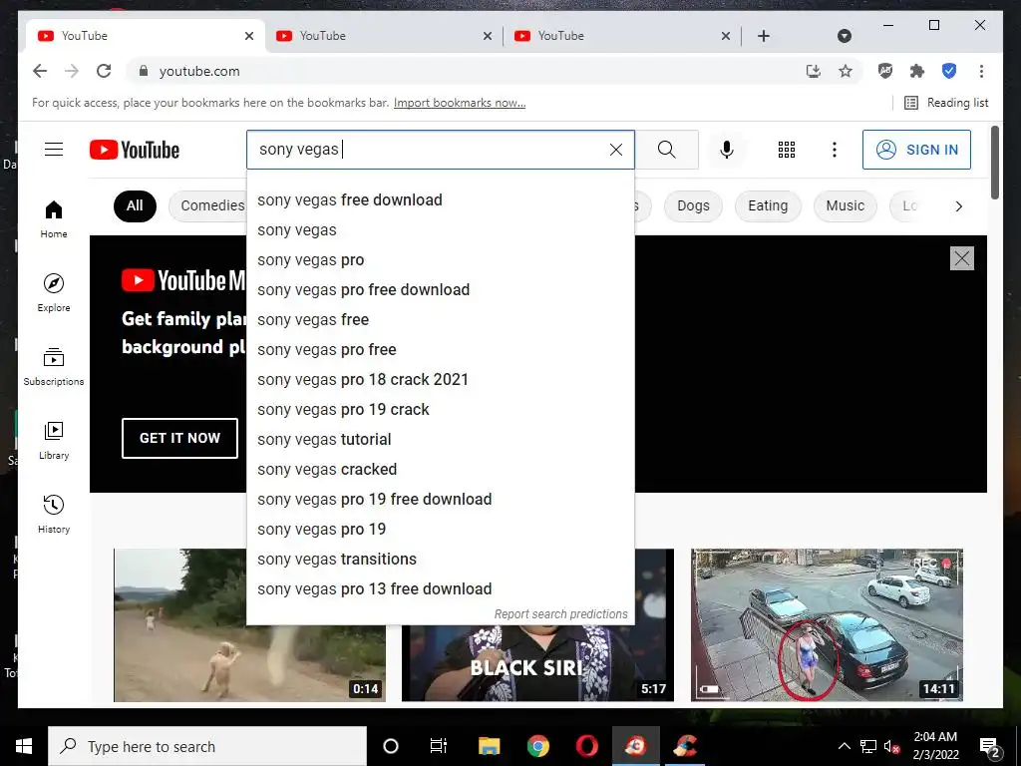The height and width of the screenshot is (766, 1021).
Task: Open the Windows Start menu
Action: coord(24,746)
